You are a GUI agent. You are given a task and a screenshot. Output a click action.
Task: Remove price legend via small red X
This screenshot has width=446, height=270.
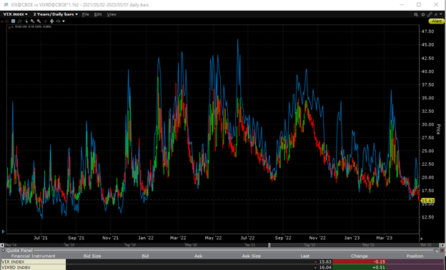pyautogui.click(x=9, y=28)
